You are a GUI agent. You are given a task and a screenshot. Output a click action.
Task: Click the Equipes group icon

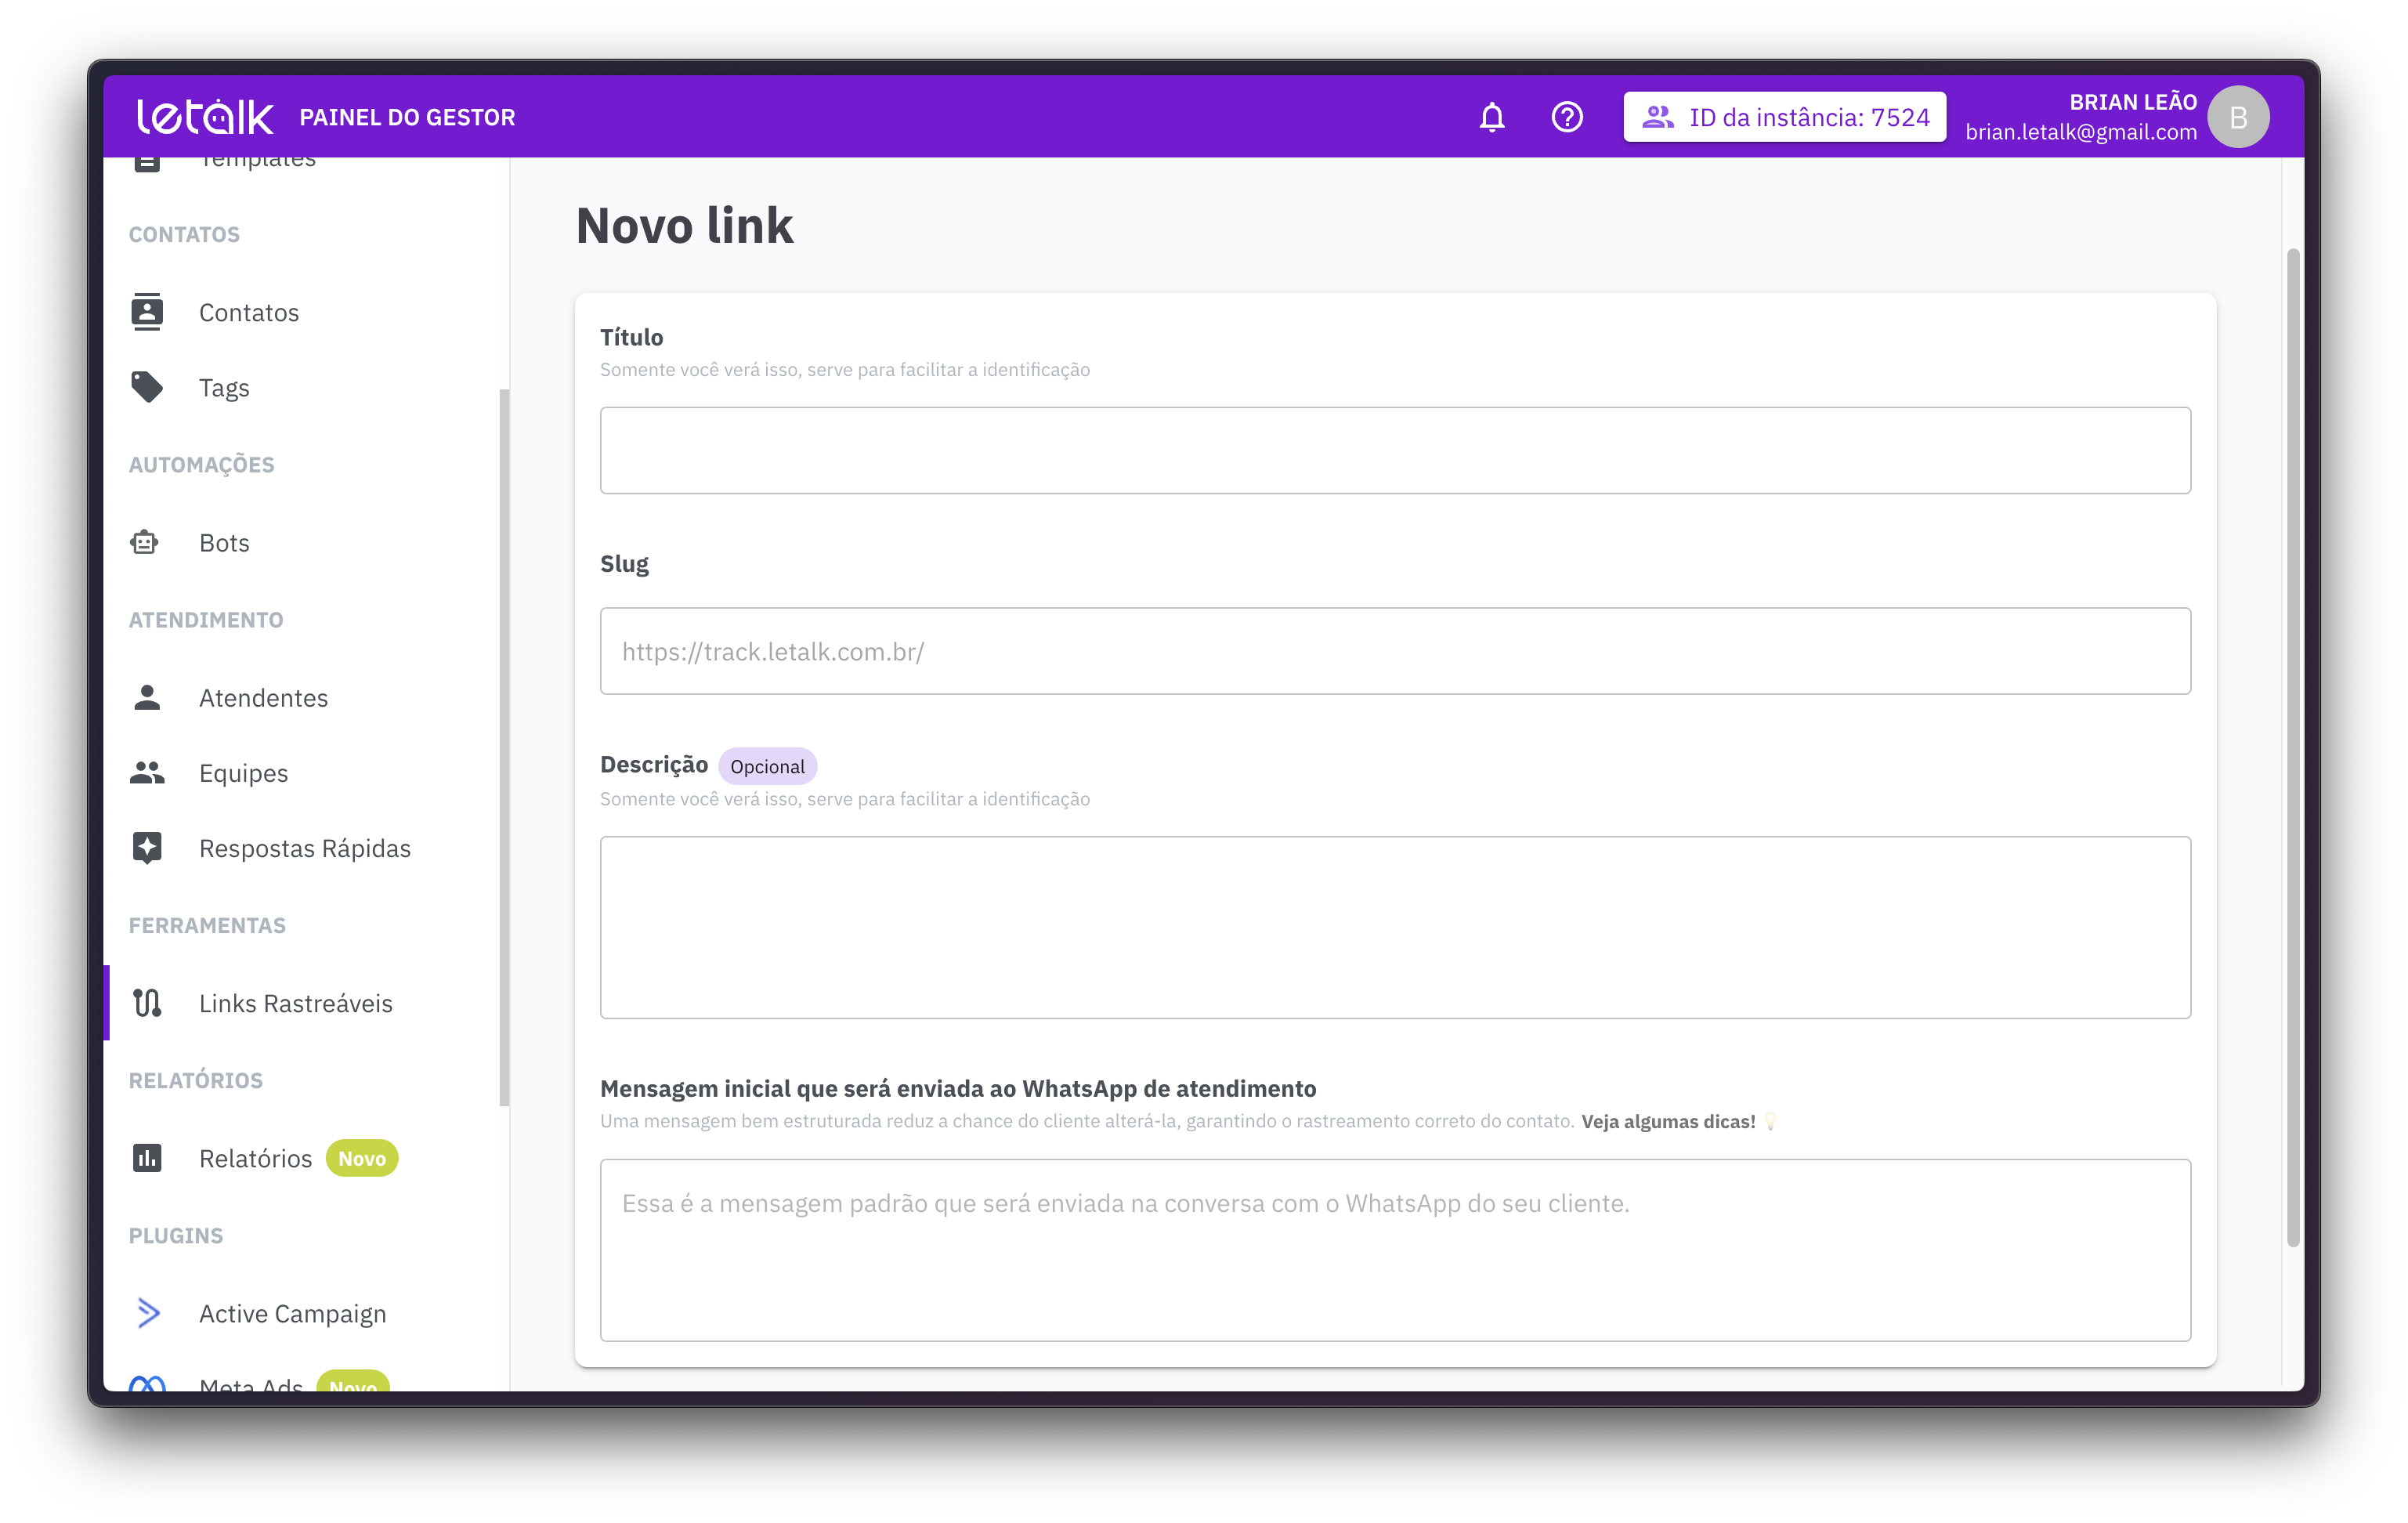pyautogui.click(x=147, y=772)
